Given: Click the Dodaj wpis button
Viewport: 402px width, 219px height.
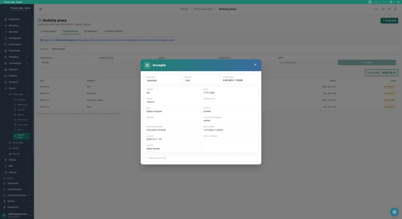Looking at the screenshot, I should click(389, 21).
